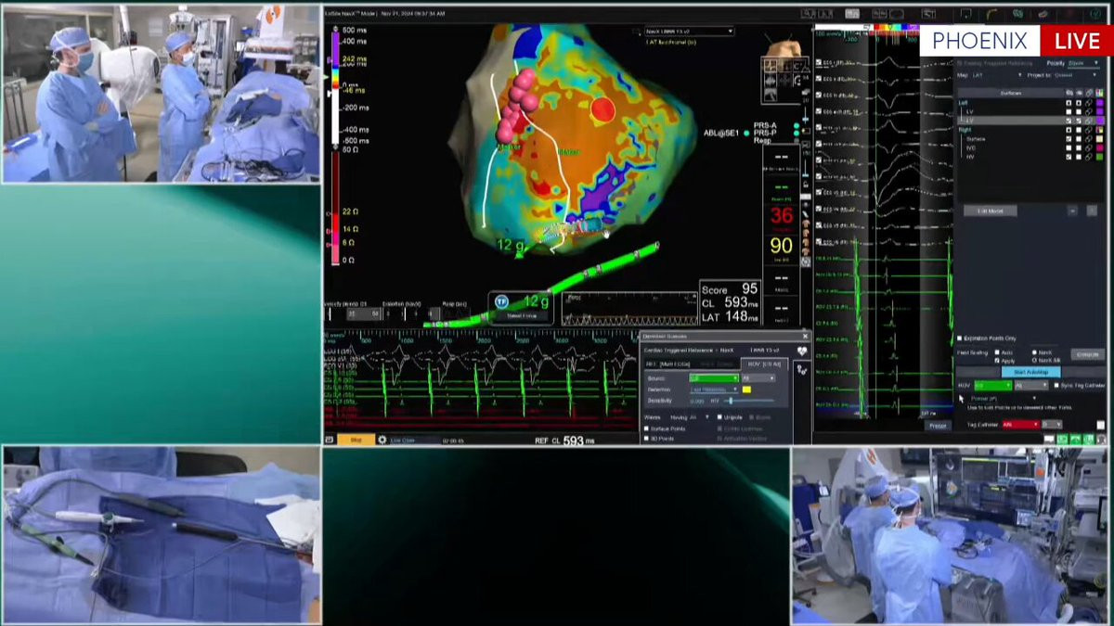Image resolution: width=1114 pixels, height=626 pixels.
Task: Close the detection settings dialog
Action: 805,336
